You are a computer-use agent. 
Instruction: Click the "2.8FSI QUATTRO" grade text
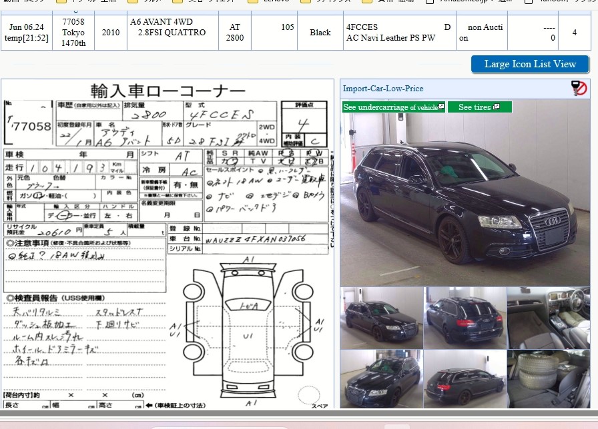click(172, 33)
